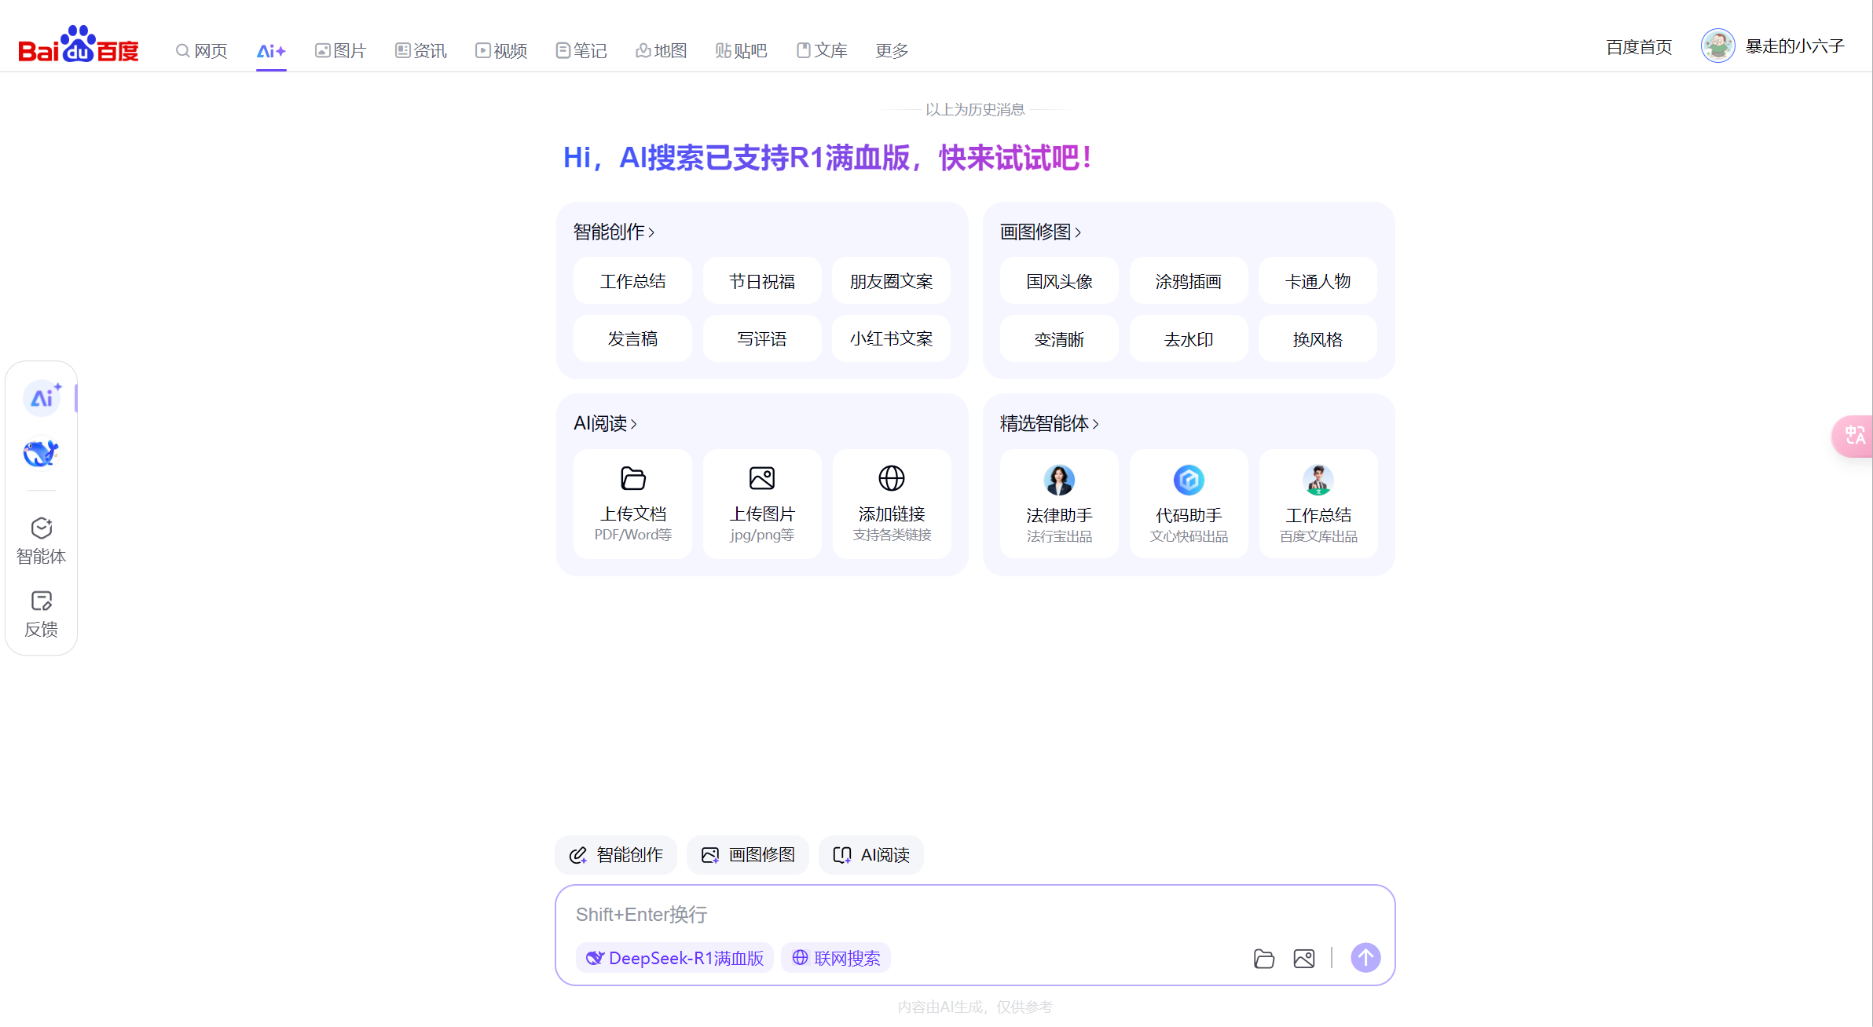Select the 去水印 quick action button
Viewport: 1873px width, 1027px height.
click(1188, 338)
